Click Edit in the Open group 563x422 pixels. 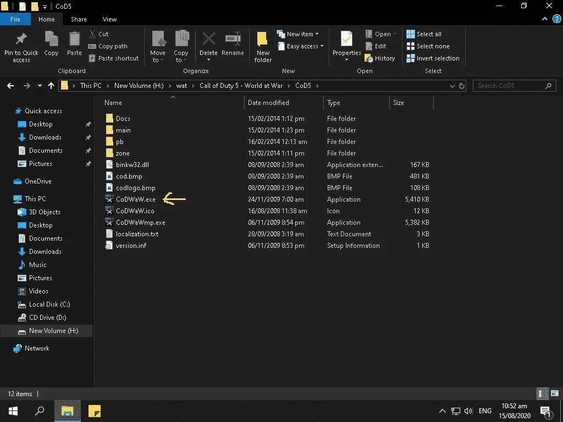(x=376, y=46)
